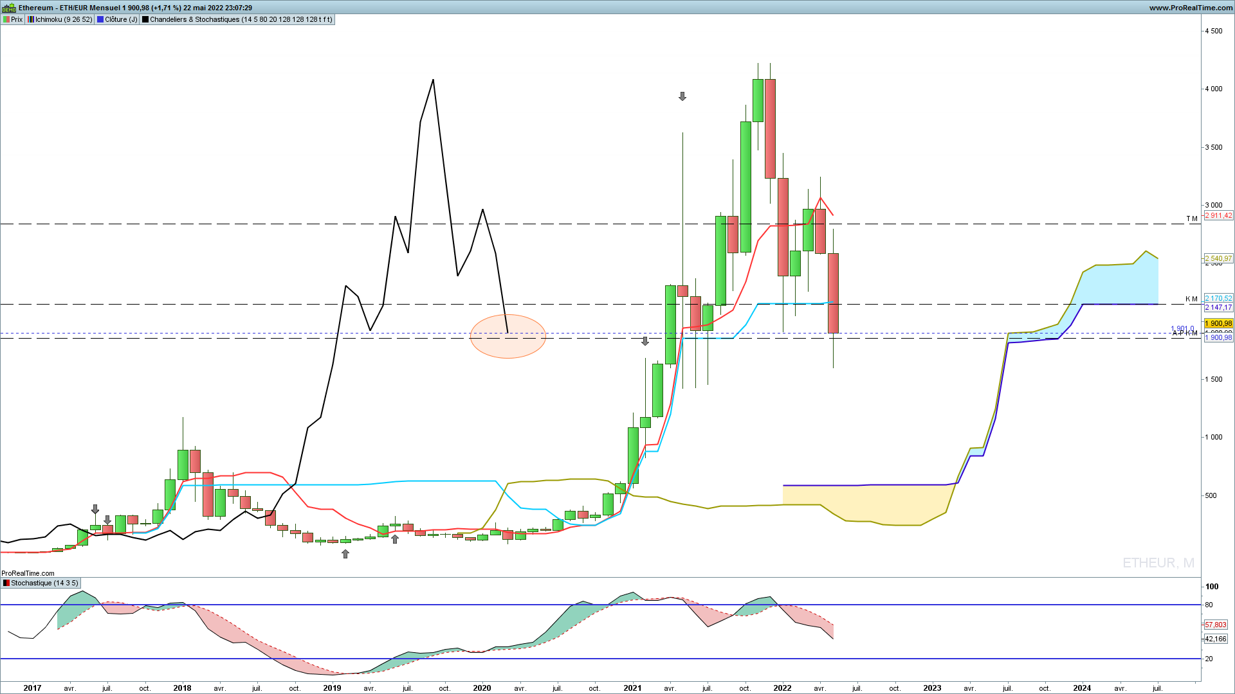This screenshot has height=694, width=1235.
Task: Select the gray down arrow above the 2021 spike
Action: tap(682, 96)
